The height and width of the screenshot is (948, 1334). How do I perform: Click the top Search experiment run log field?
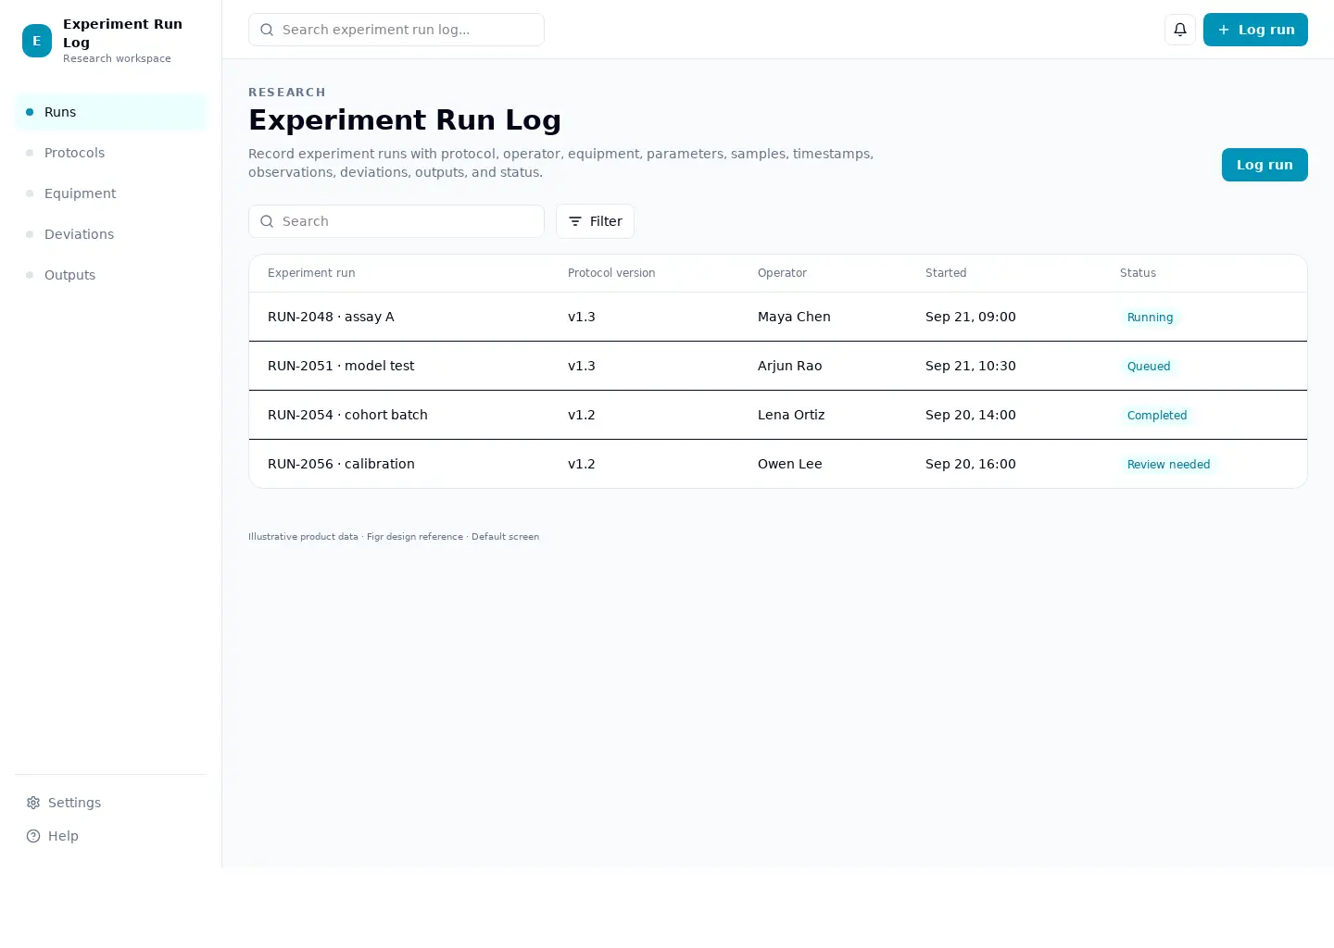(396, 30)
